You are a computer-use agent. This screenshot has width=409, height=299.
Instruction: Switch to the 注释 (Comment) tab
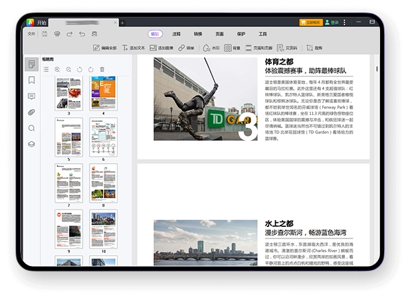[x=176, y=34]
